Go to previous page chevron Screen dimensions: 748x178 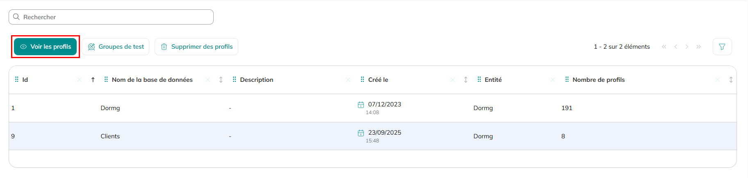[676, 47]
